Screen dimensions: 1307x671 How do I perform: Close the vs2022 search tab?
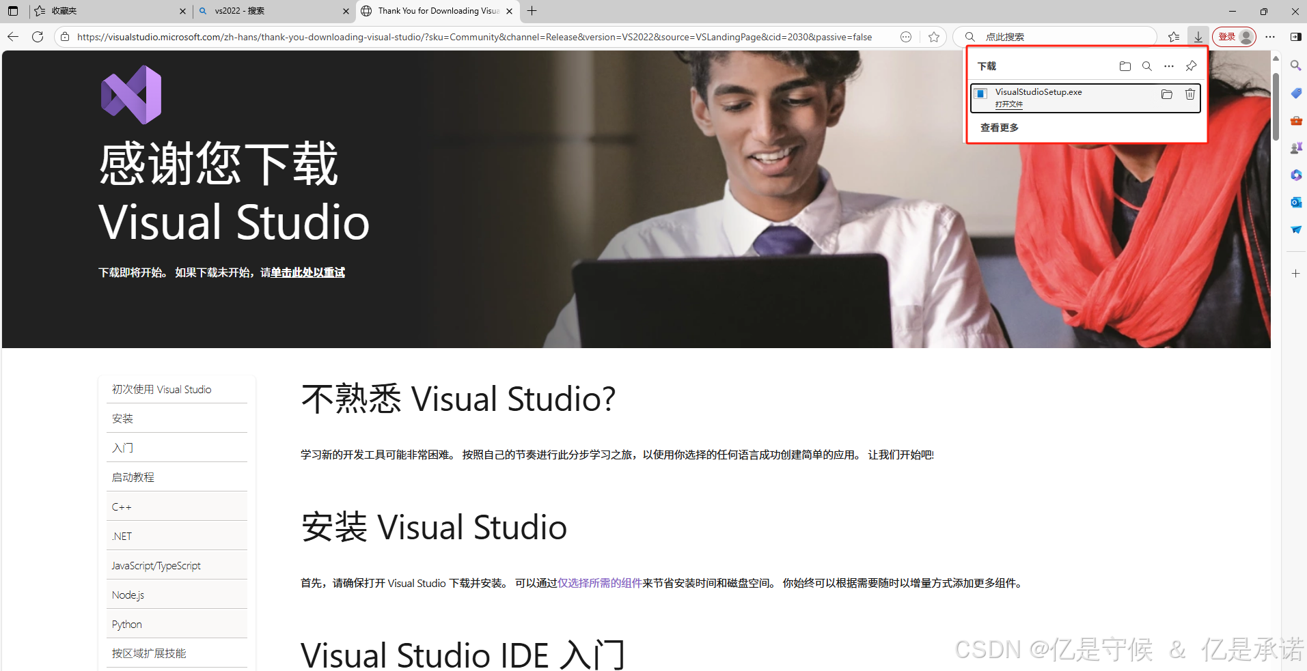pos(346,11)
